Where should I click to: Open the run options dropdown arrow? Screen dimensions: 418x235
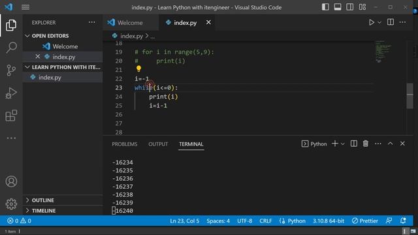379,22
